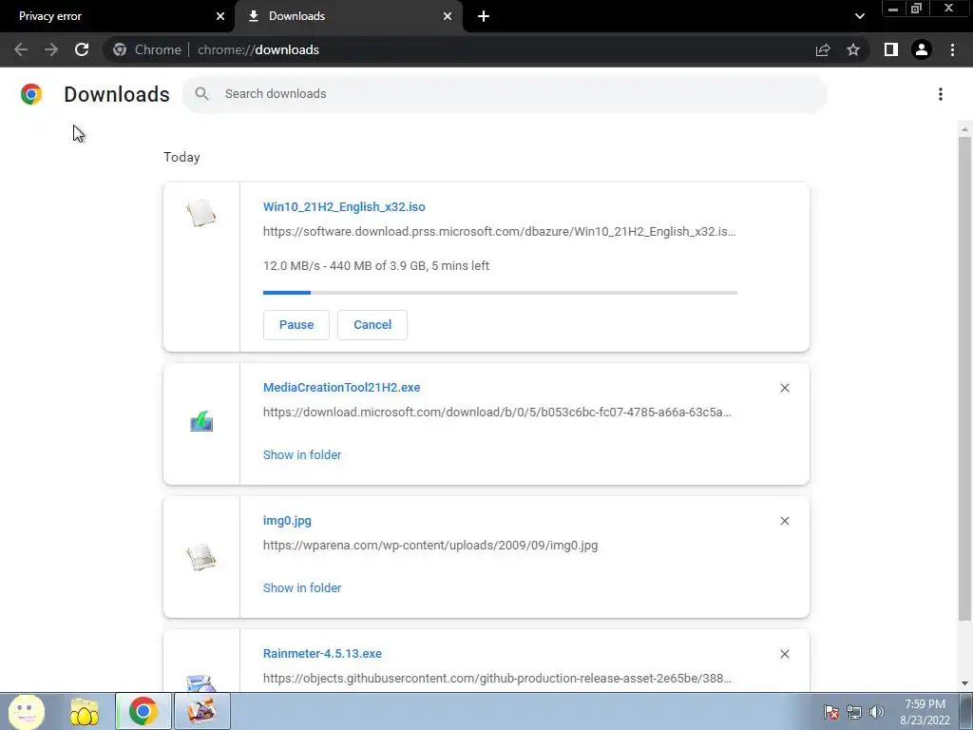This screenshot has height=730, width=973.
Task: Click the browser forward arrow
Action: (x=51, y=49)
